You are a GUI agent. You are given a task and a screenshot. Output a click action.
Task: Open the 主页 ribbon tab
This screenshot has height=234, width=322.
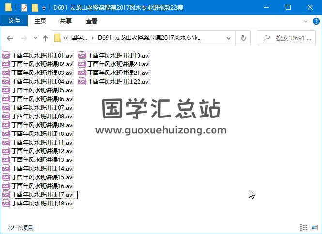pos(40,21)
